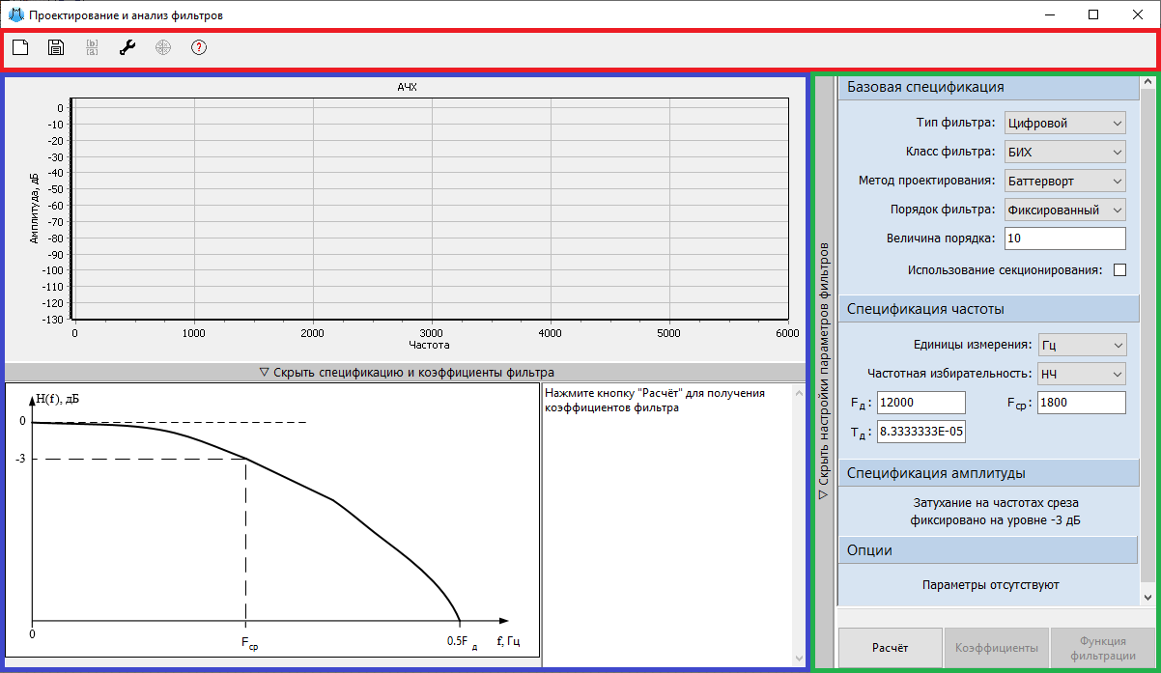
Task: Enable the 'Использование секционирования' checkbox
Action: (1119, 270)
